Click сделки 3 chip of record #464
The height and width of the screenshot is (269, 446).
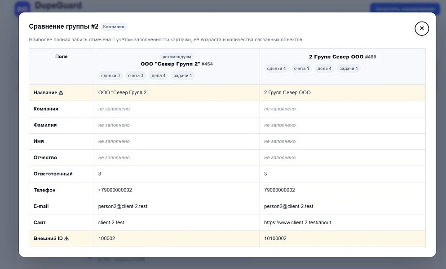pos(110,76)
